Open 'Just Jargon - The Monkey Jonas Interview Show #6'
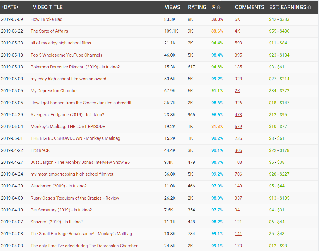The height and width of the screenshot is (251, 319). point(80,162)
